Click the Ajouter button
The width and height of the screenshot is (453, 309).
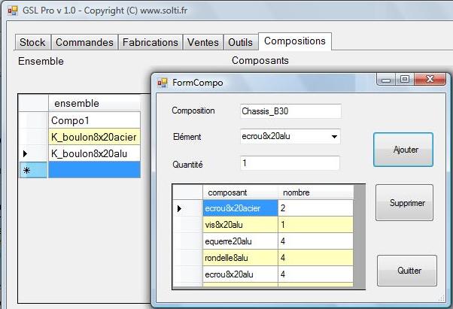[x=403, y=150]
